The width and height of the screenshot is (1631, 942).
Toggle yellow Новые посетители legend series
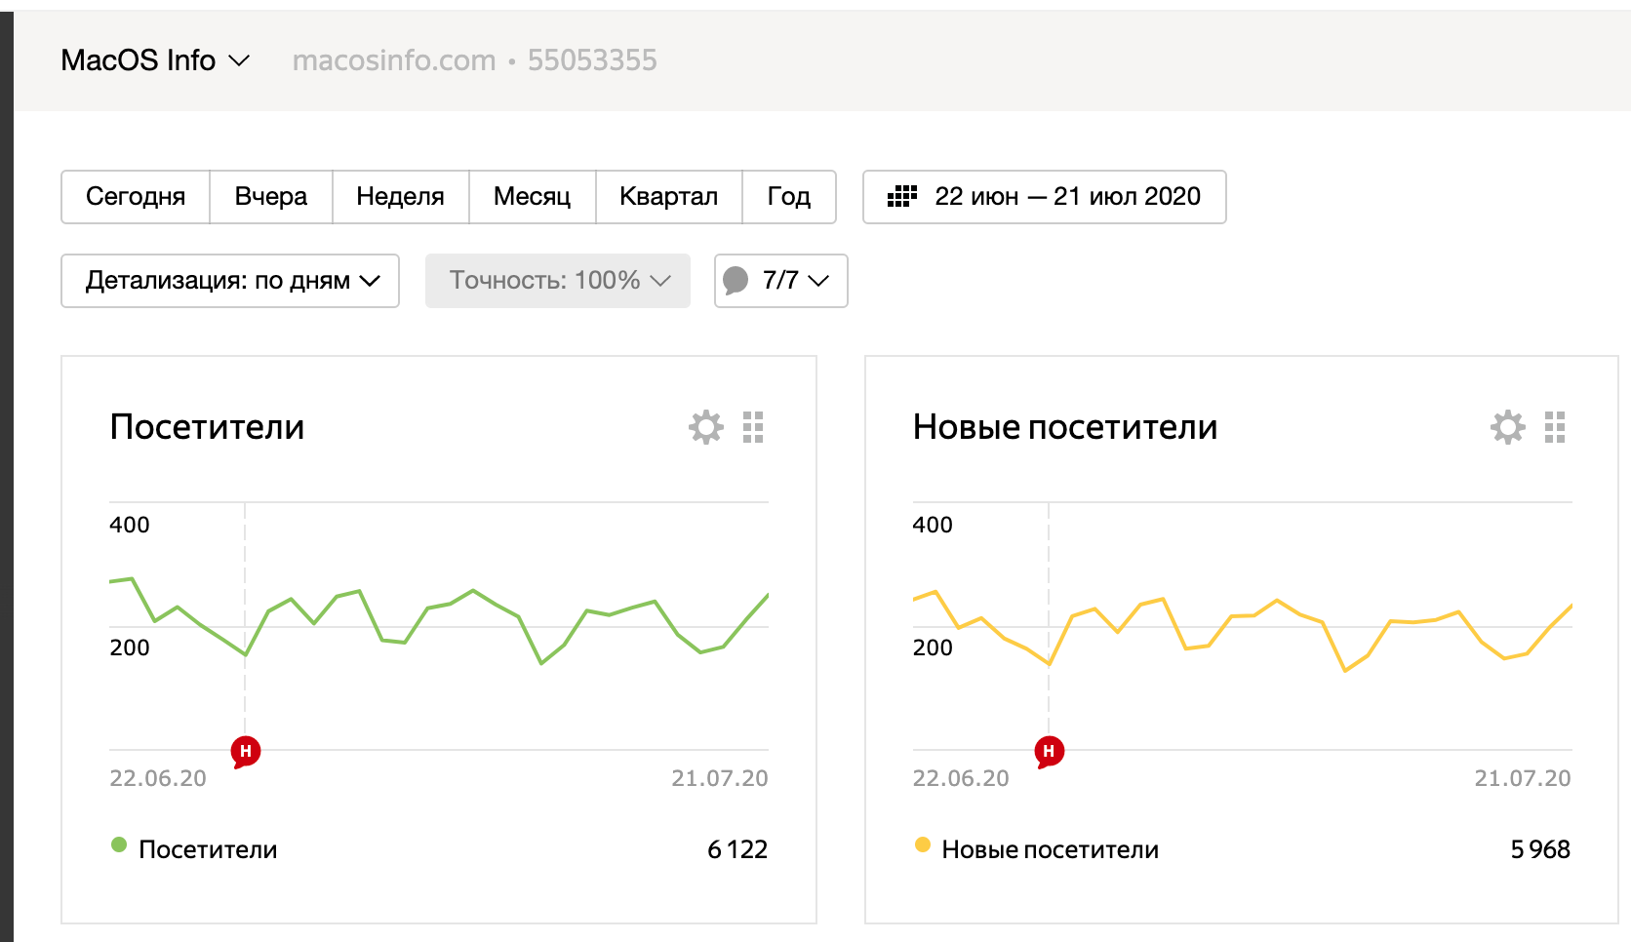[x=923, y=845]
